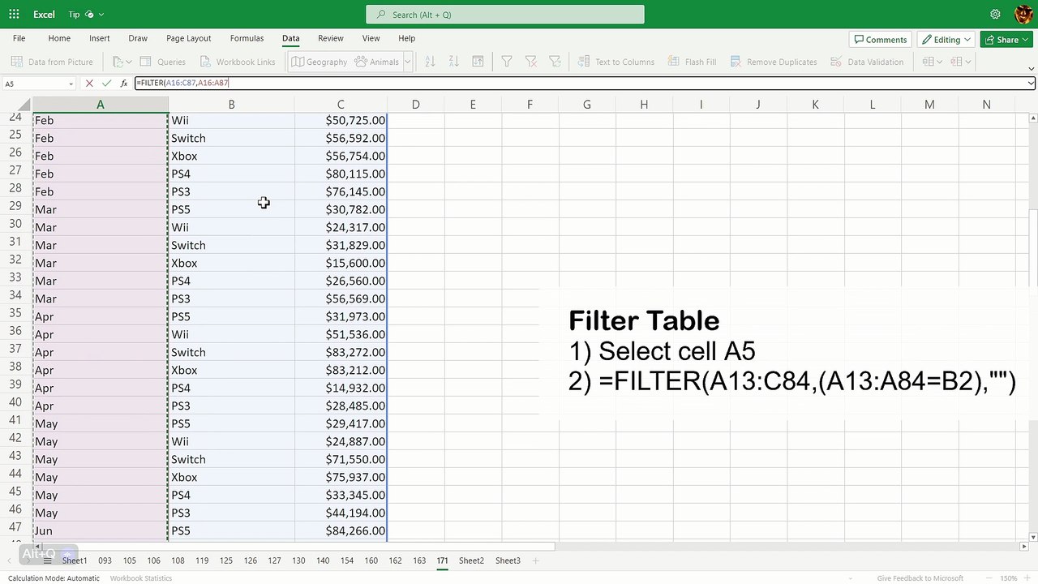The height and width of the screenshot is (584, 1038).
Task: Click Remove Duplicates
Action: pyautogui.click(x=774, y=62)
